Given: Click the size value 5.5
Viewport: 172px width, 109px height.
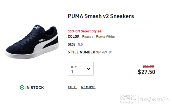Looking at the screenshot, I should pyautogui.click(x=80, y=45).
